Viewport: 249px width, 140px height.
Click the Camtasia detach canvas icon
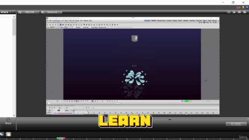tap(244, 12)
